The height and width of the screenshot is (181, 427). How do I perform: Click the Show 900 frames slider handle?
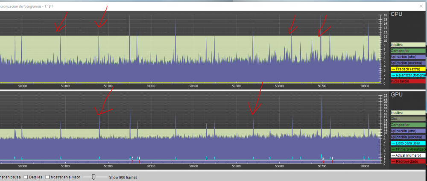point(94,177)
